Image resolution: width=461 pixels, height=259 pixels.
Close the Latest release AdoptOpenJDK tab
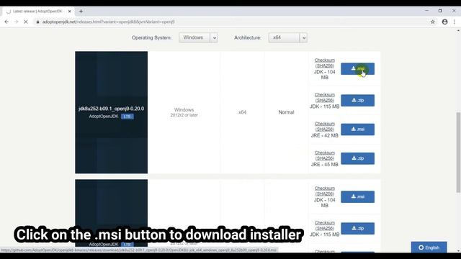coord(70,12)
